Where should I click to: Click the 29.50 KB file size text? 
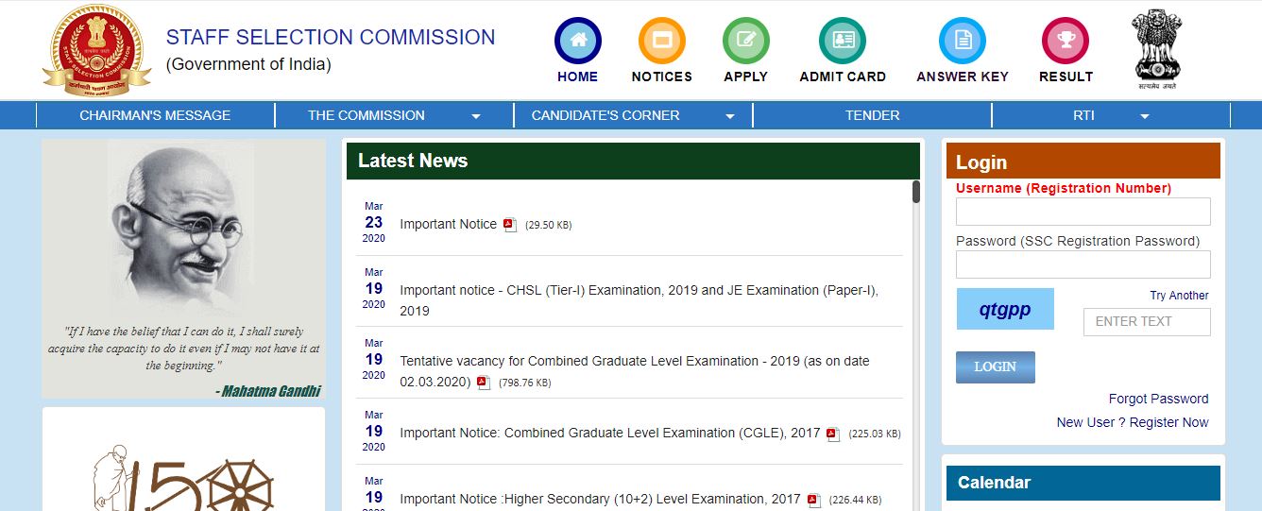(x=548, y=225)
